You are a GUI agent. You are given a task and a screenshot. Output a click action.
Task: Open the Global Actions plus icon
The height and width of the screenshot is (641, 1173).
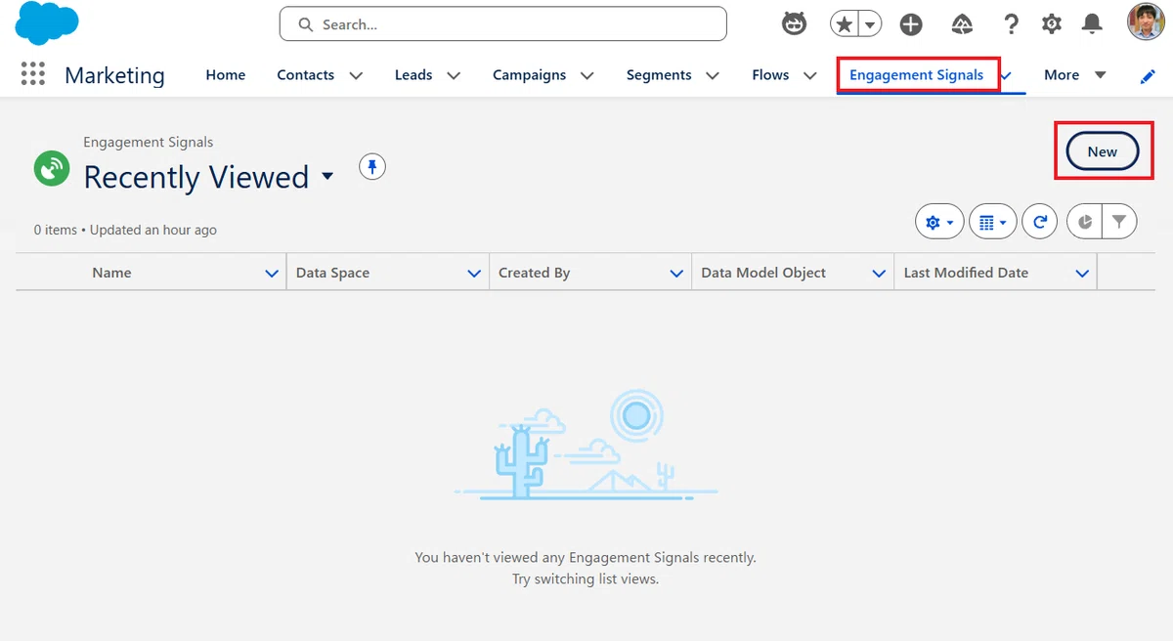coord(911,24)
